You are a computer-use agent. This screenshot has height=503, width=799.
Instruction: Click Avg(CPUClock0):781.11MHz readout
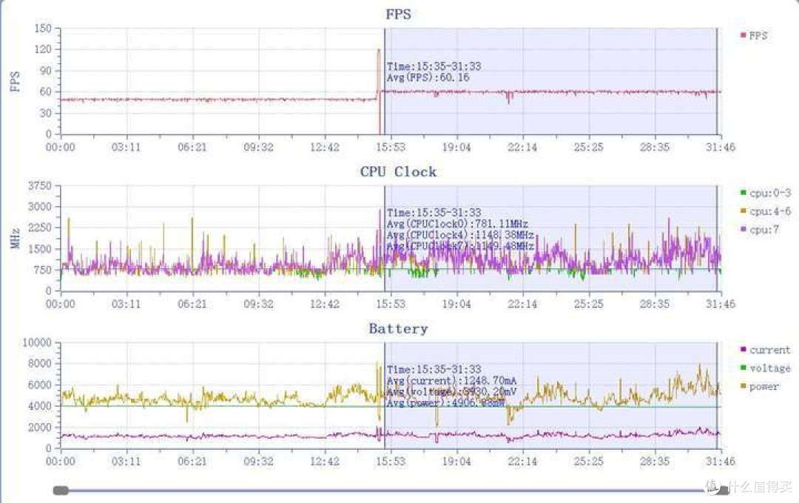(x=457, y=224)
